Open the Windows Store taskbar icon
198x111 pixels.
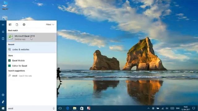82,108
